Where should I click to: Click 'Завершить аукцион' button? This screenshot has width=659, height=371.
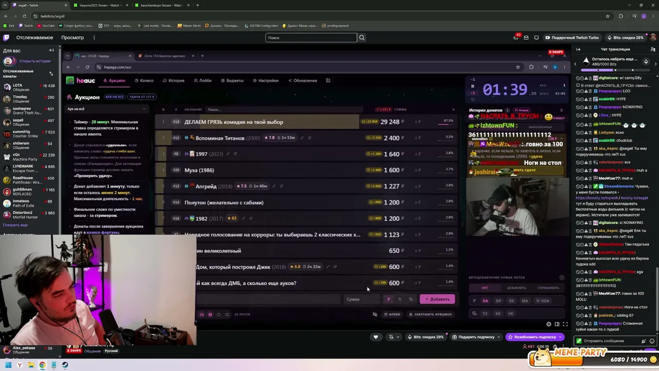(430, 314)
